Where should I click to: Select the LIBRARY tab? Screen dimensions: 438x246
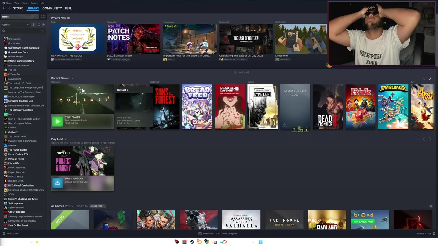point(33,8)
